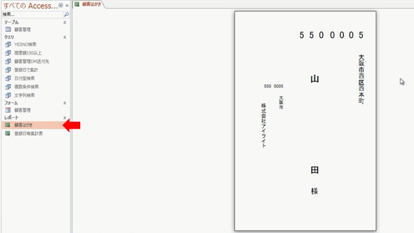This screenshot has height=233, width=414.
Task: Select the 限度額150以上 query icon
Action: tap(8, 53)
